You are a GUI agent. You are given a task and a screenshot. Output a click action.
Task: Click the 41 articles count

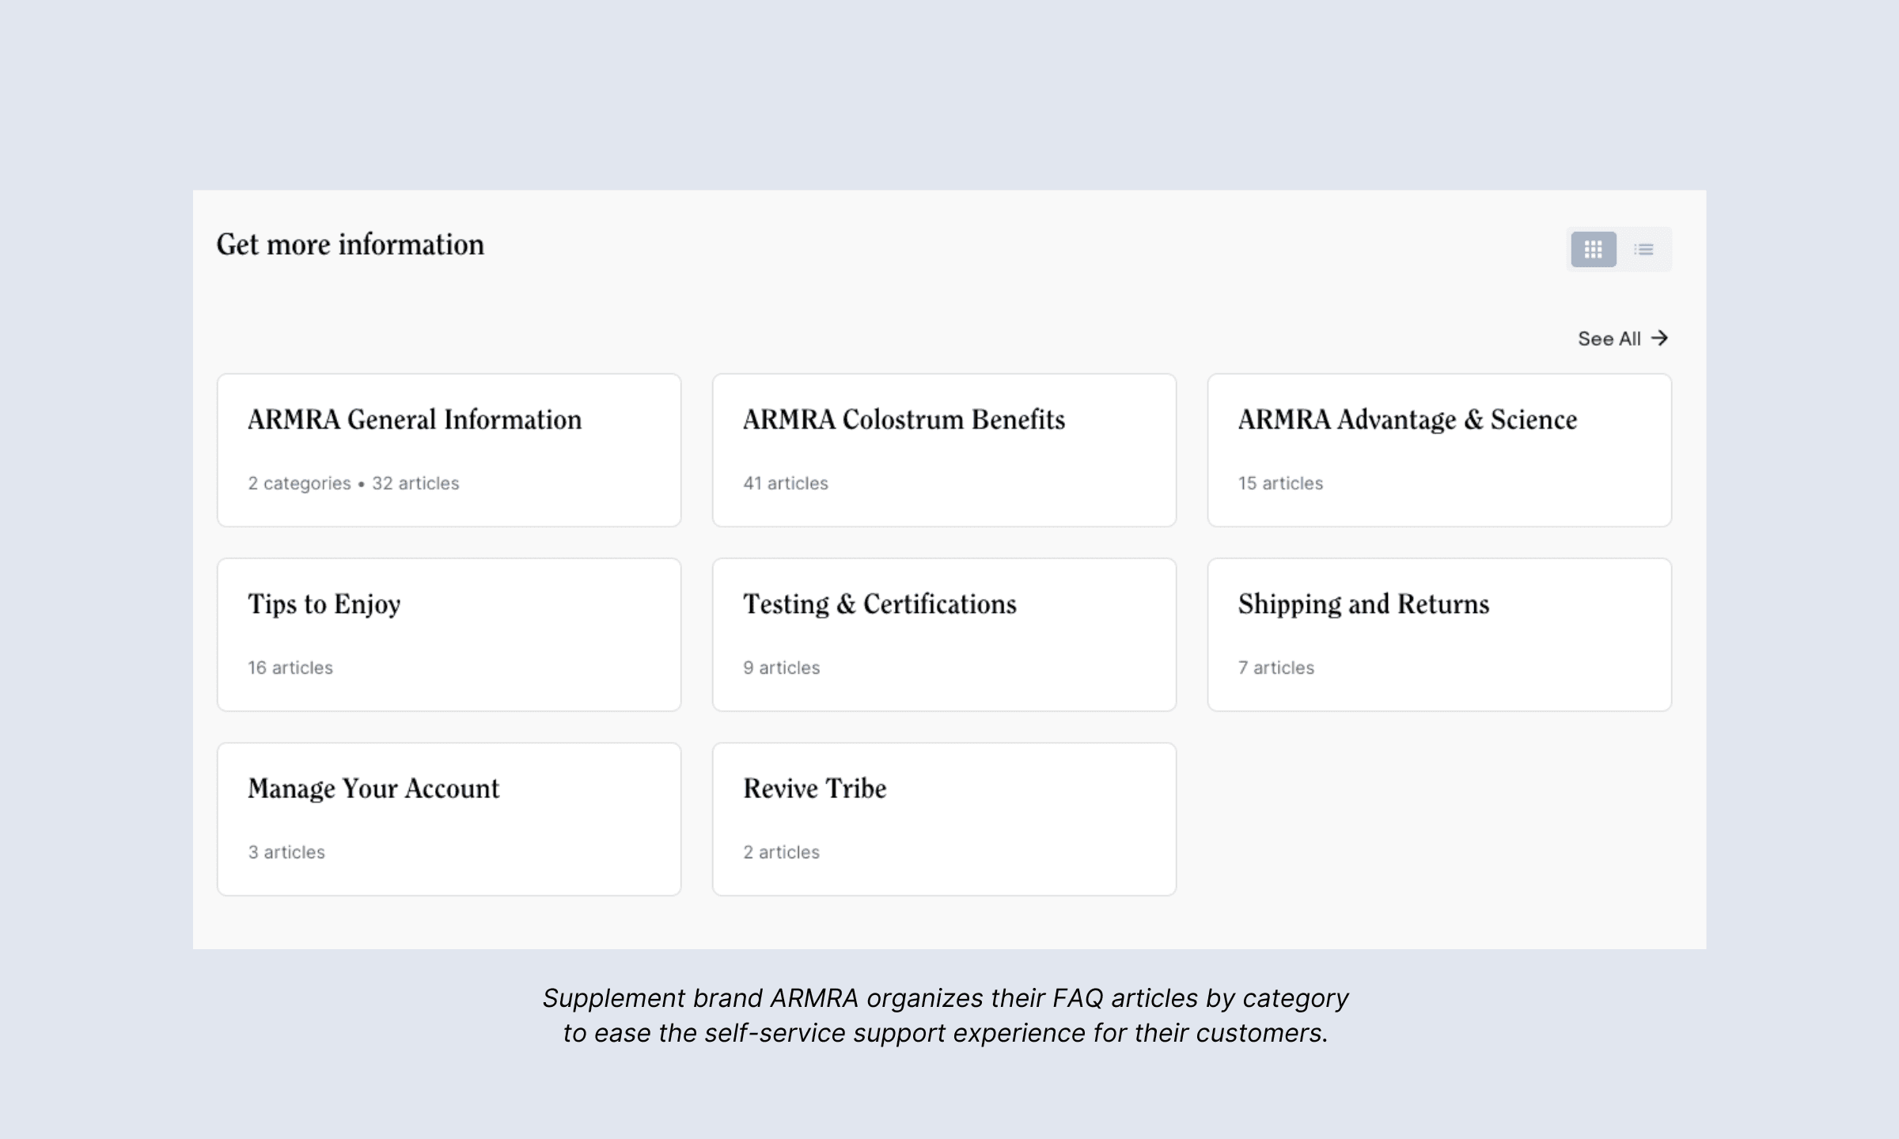pyautogui.click(x=785, y=483)
